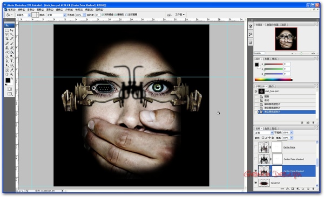Click the foreground color swatch in toolbox
The width and height of the screenshot is (324, 197).
[x=8, y=80]
